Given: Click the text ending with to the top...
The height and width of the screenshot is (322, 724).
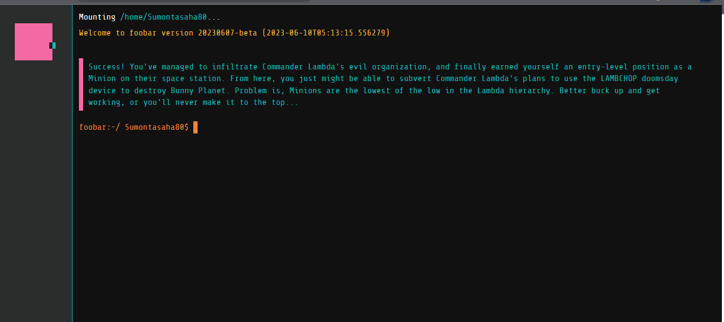Looking at the screenshot, I should point(193,102).
